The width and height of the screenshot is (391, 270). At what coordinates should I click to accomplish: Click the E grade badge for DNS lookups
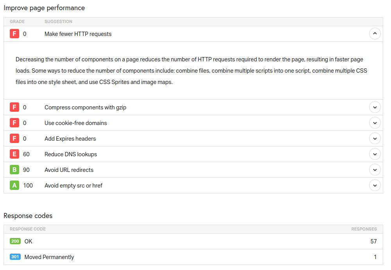[x=14, y=154]
